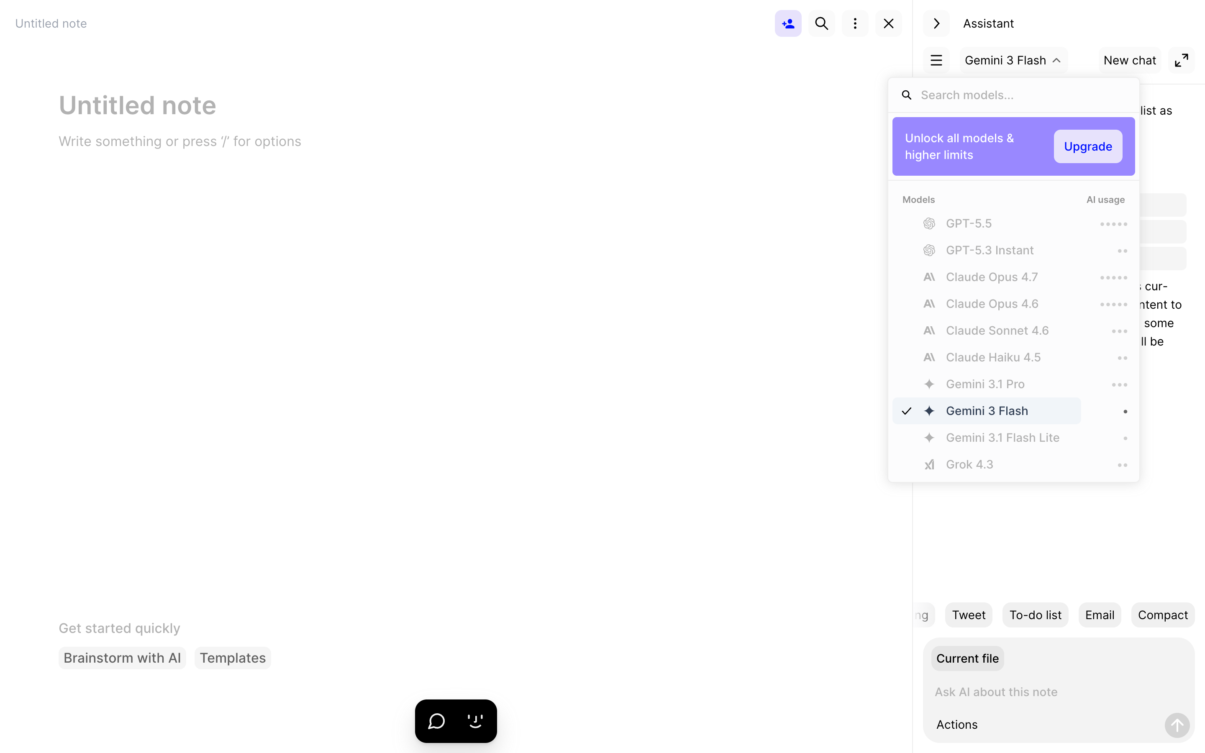The height and width of the screenshot is (753, 1205).
Task: Click Brainstorm with AI
Action: 122,658
